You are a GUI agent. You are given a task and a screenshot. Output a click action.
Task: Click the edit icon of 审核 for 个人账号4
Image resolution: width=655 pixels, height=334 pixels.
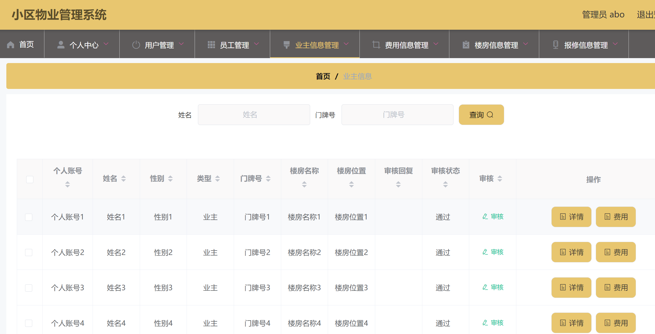[x=485, y=323]
